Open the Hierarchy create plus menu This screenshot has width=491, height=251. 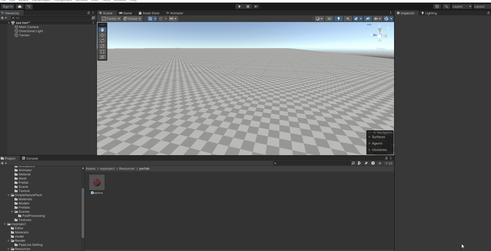pyautogui.click(x=4, y=18)
